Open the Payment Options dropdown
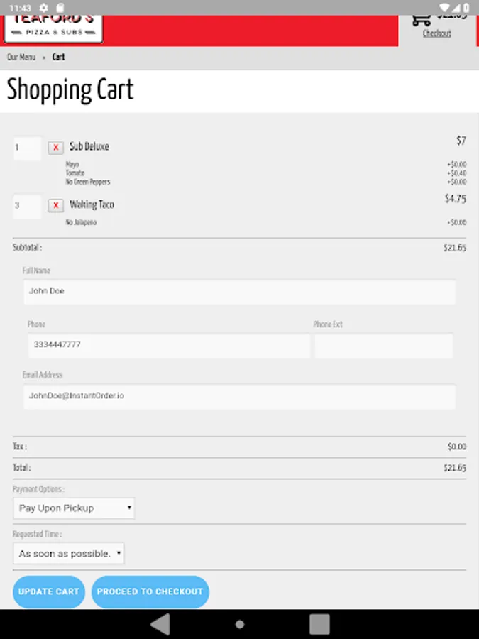 [74, 508]
